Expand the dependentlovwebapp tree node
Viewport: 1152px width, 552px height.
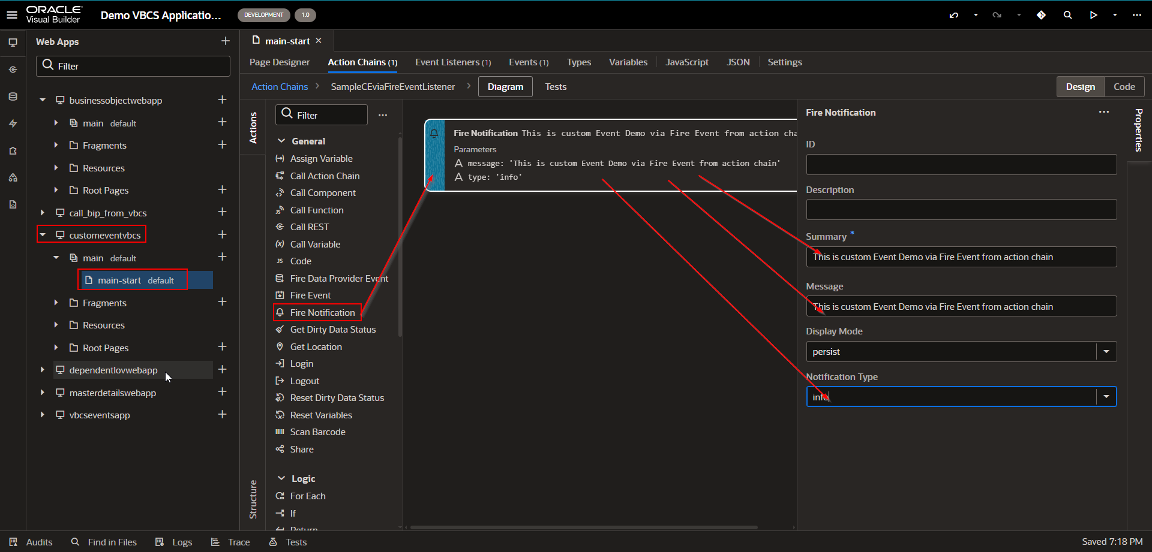tap(43, 370)
